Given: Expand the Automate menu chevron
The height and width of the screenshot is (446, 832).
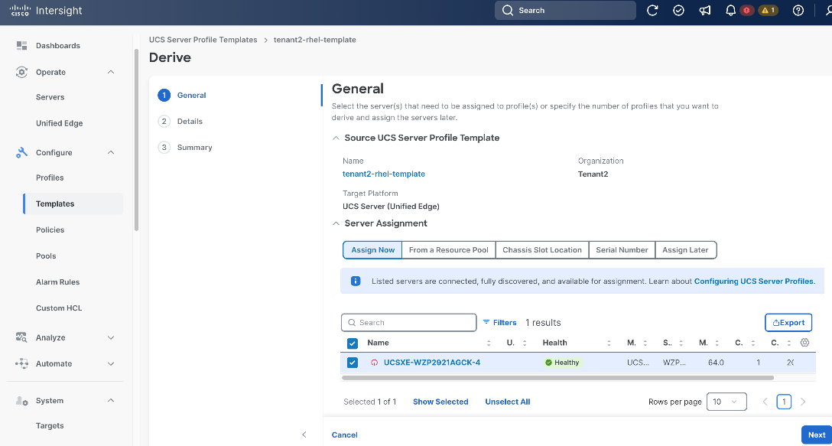Looking at the screenshot, I should pyautogui.click(x=111, y=363).
